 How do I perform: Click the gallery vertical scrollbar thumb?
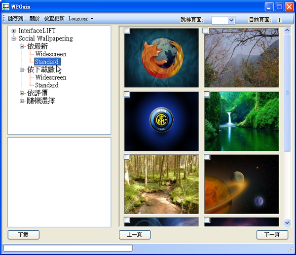287,93
